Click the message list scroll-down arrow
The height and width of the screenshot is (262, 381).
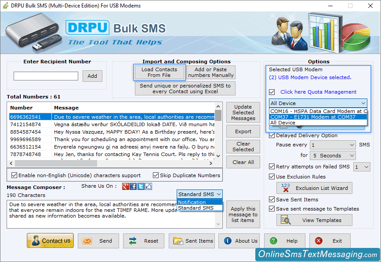218,156
